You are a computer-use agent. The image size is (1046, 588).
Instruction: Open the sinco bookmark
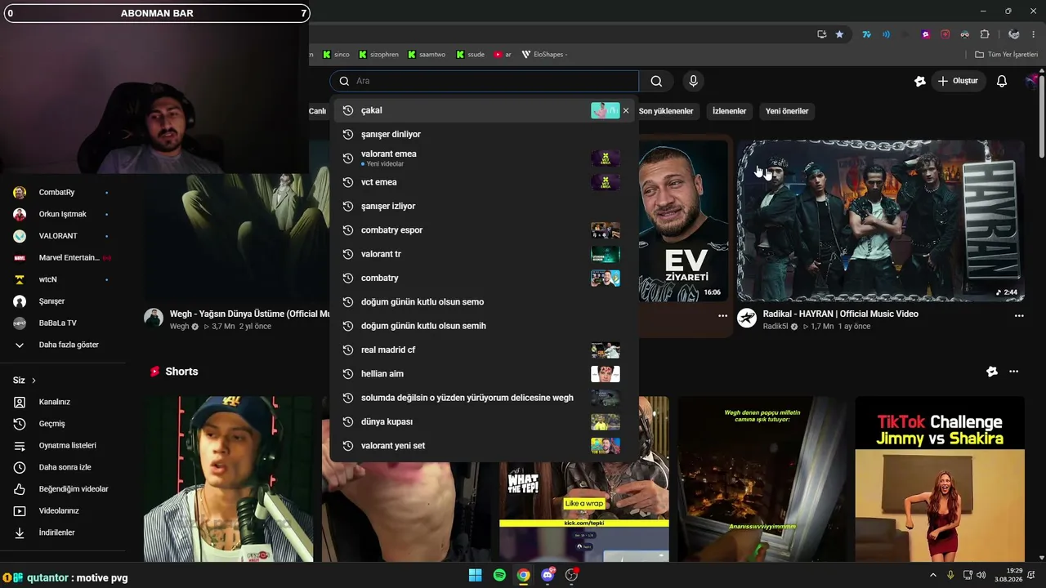tap(336, 55)
